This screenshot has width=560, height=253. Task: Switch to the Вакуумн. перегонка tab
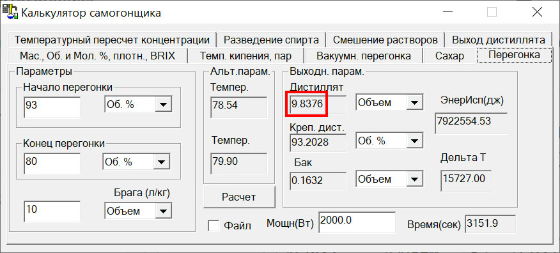(x=363, y=56)
